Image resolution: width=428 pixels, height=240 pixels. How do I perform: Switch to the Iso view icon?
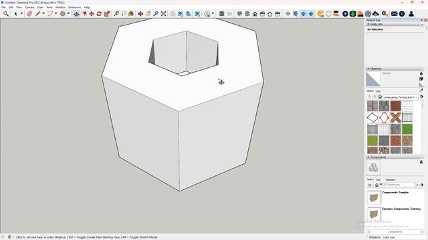click(239, 13)
